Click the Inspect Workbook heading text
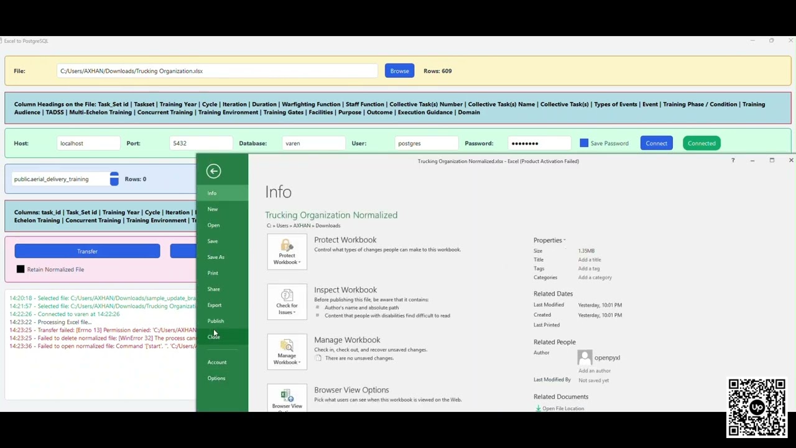 345,290
